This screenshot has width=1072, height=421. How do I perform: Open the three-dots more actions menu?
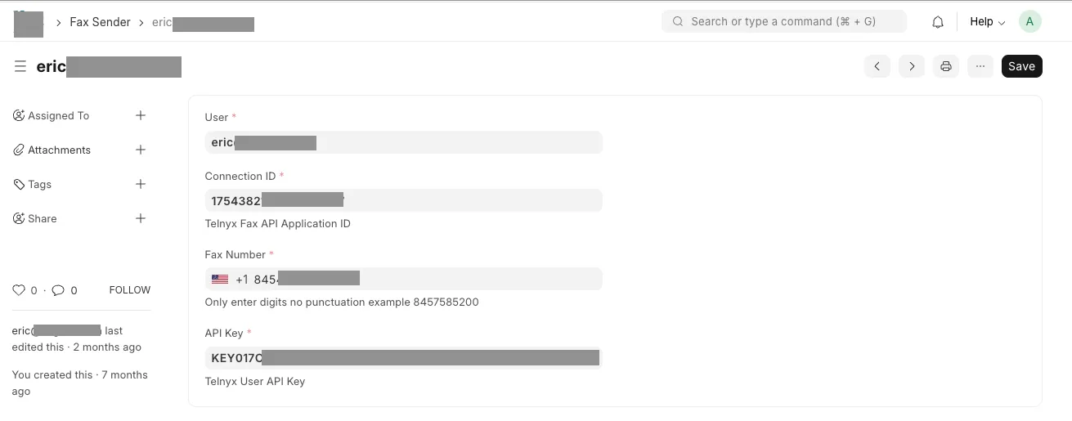coord(980,66)
